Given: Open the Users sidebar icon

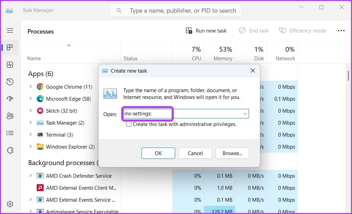Looking at the screenshot, I should coord(10,116).
